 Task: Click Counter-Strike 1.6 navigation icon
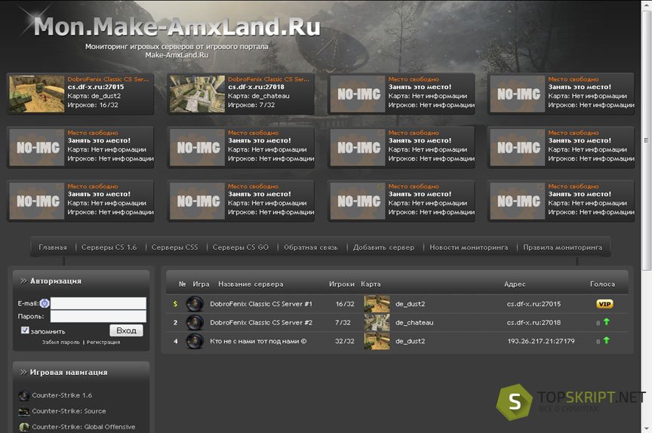click(24, 395)
